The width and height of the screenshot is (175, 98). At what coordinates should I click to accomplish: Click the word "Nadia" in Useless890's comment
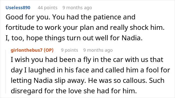(131, 38)
